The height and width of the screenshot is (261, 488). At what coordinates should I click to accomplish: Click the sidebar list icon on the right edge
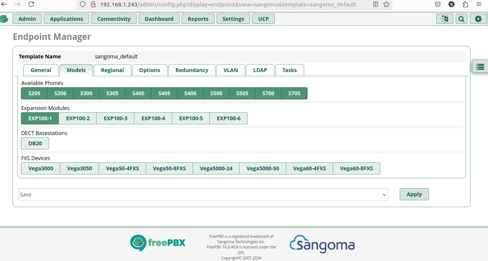(480, 66)
